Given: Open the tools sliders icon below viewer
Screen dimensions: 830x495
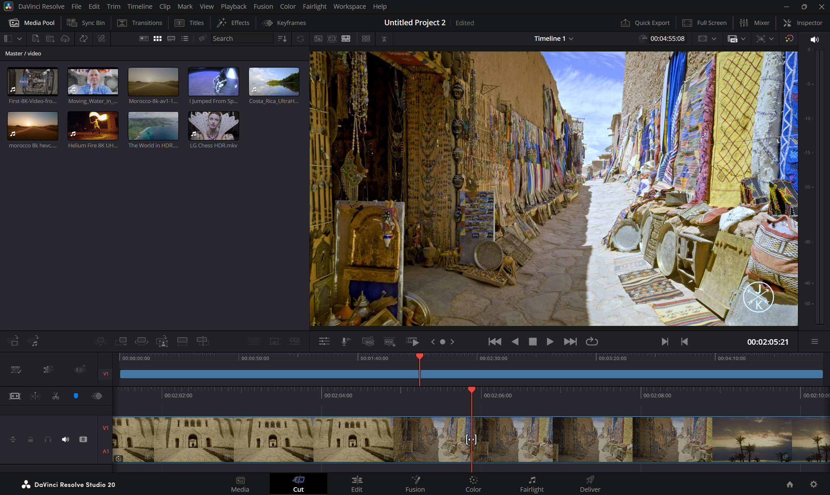Looking at the screenshot, I should tap(324, 341).
